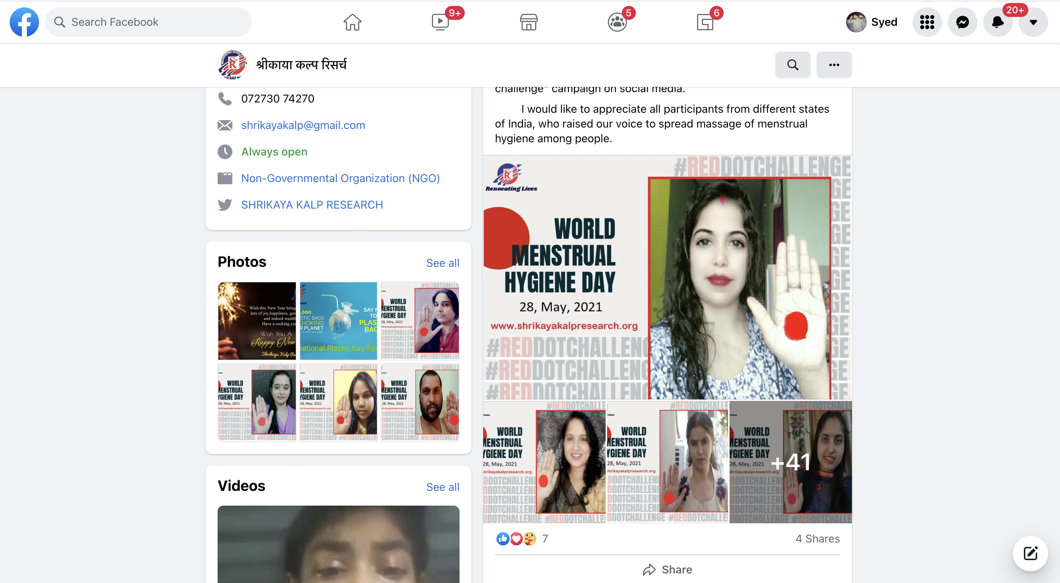Open the Watch videos icon
1060x583 pixels.
pos(440,22)
